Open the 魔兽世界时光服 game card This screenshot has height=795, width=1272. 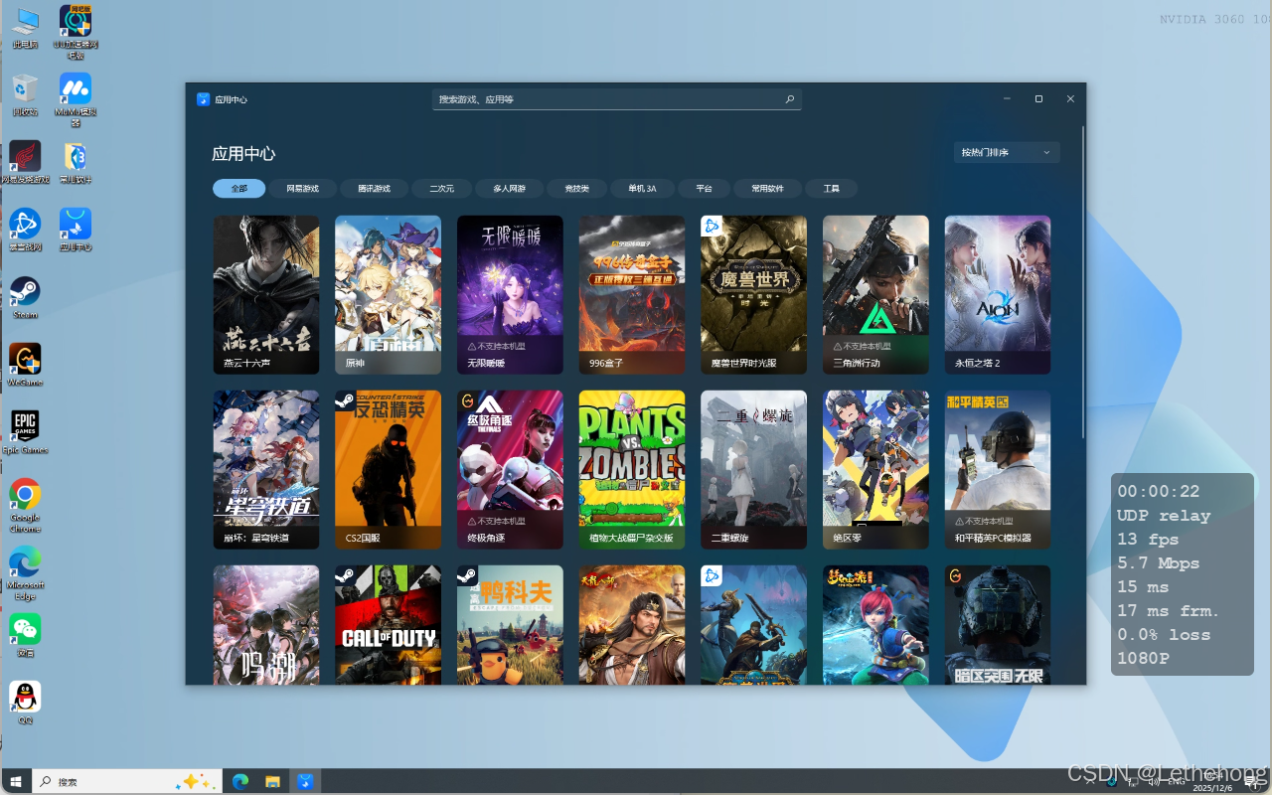(753, 294)
